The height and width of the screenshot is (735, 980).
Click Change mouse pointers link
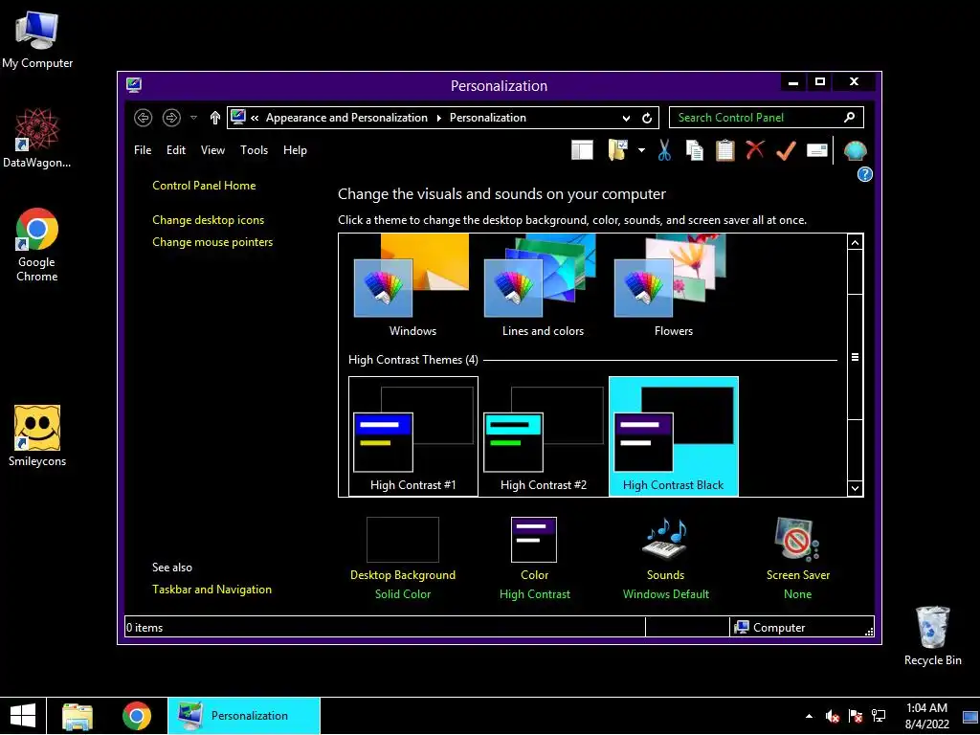click(212, 242)
